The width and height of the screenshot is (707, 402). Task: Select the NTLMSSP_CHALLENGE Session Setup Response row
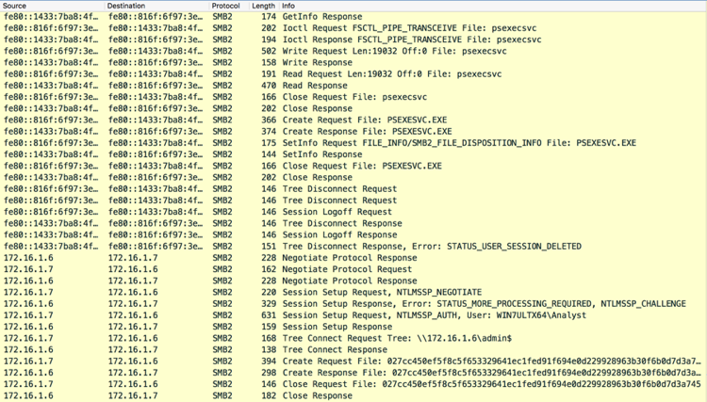[x=353, y=303]
